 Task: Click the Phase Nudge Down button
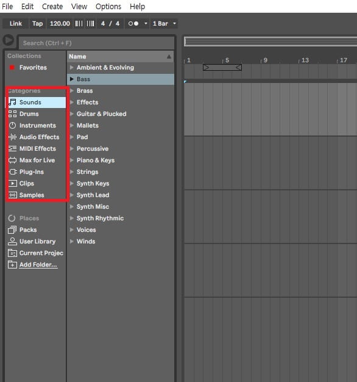(x=79, y=24)
